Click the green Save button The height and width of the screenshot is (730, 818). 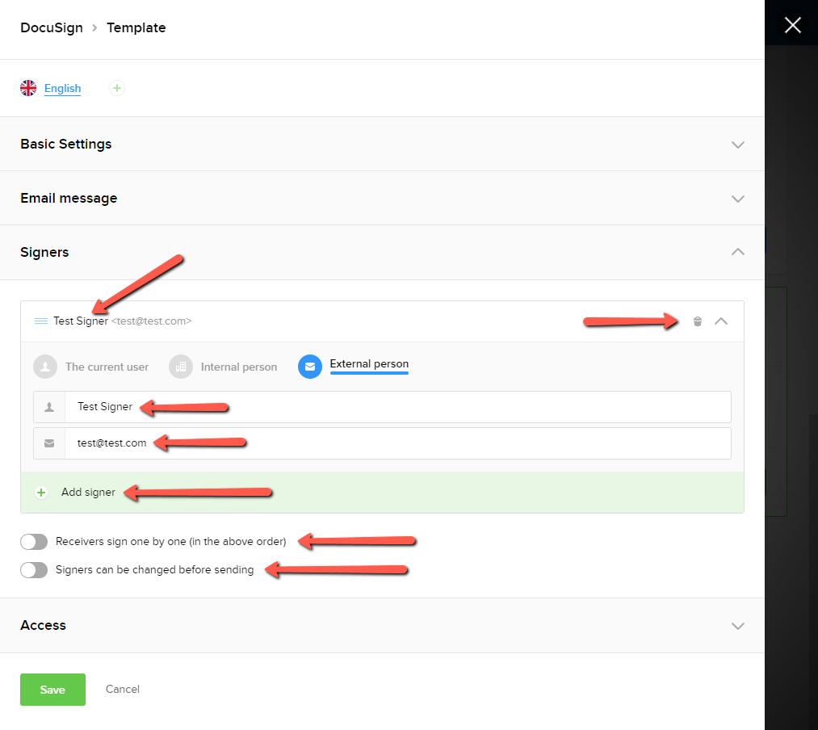coord(52,690)
